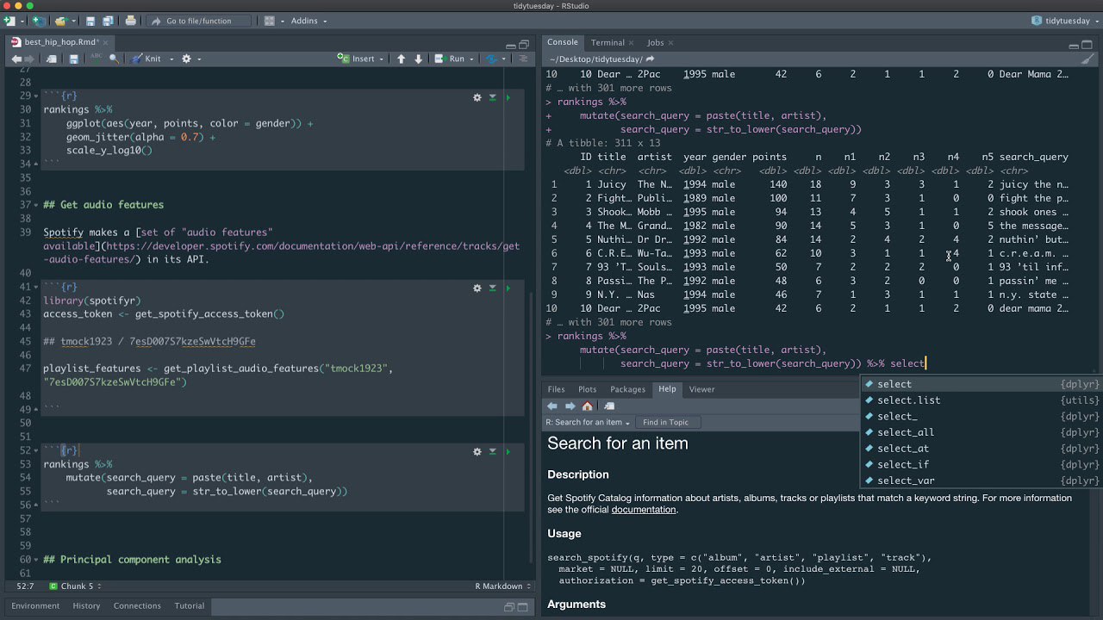Viewport: 1103px width, 620px height.
Task: Open the Viewer tab
Action: coord(701,389)
